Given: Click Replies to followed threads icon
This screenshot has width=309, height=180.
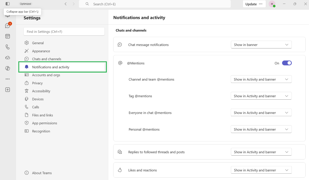Looking at the screenshot, I should [120, 152].
